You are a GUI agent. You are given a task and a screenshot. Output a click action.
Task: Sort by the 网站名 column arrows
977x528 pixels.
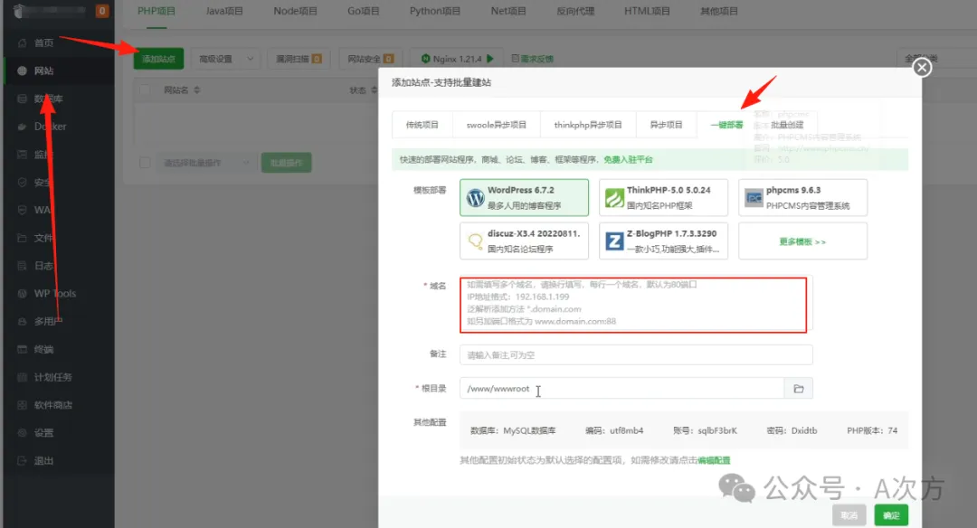click(x=197, y=90)
